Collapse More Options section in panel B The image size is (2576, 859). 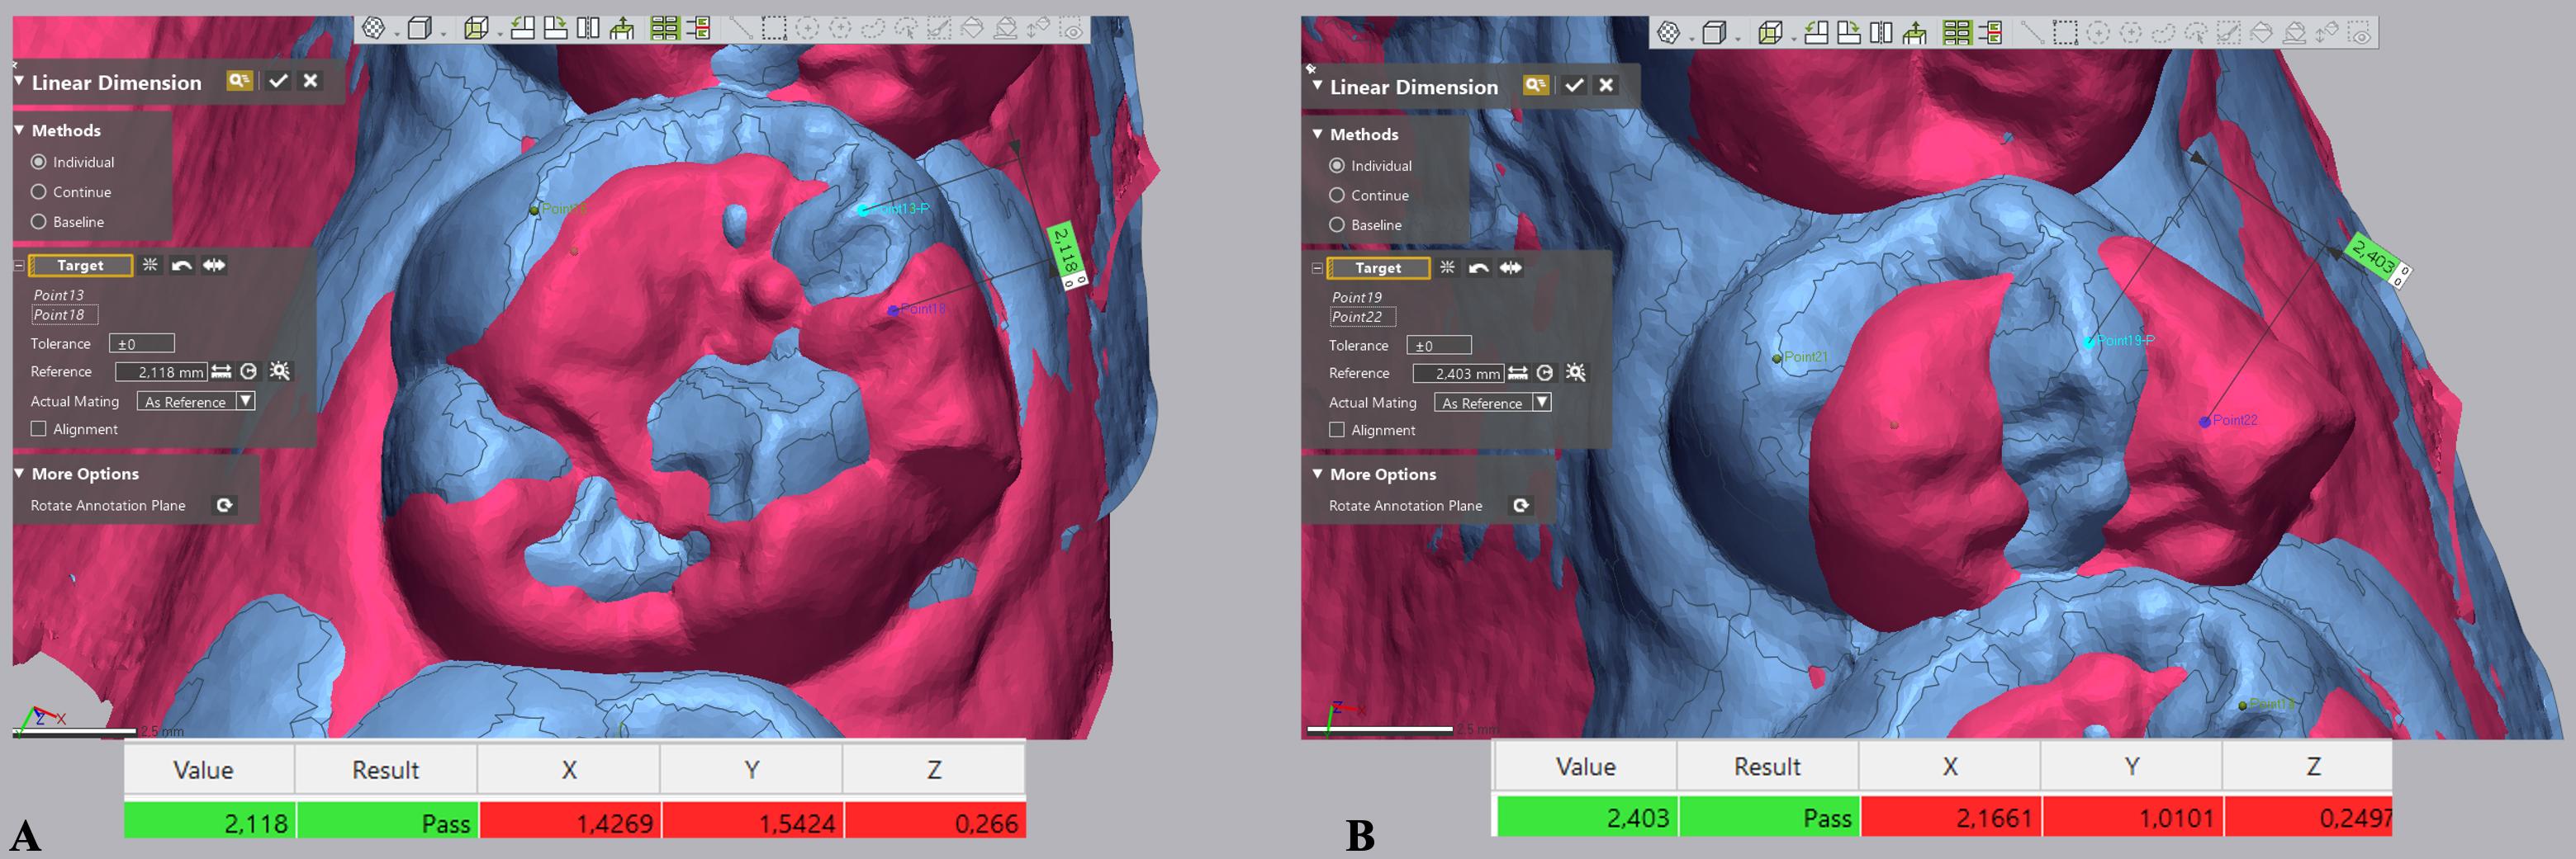coord(1317,474)
